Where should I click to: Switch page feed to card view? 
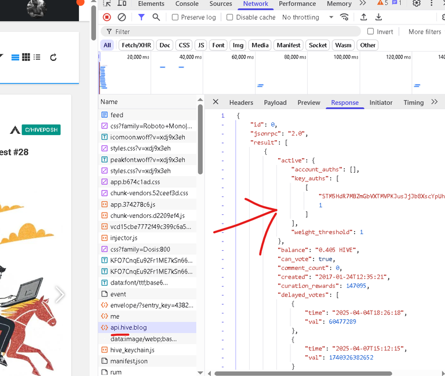pyautogui.click(x=15, y=57)
